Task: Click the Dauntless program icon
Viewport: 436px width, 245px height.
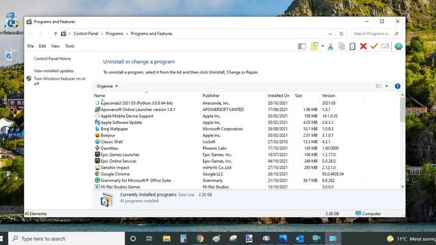Action: tap(97, 148)
